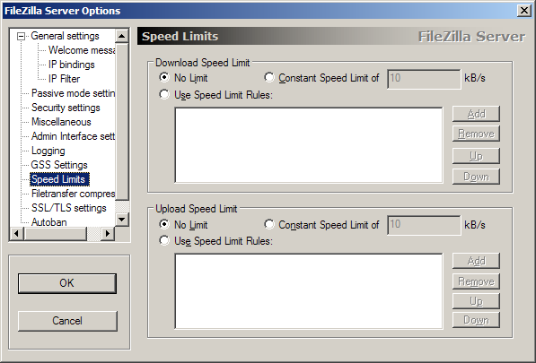Click tree scrollbar up arrow
This screenshot has height=363, width=536.
(122, 36)
